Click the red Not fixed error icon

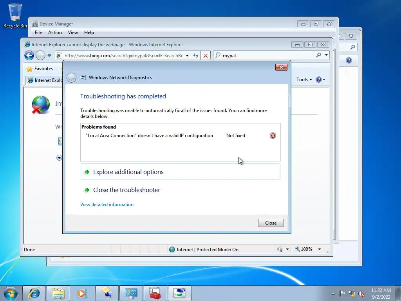273,136
